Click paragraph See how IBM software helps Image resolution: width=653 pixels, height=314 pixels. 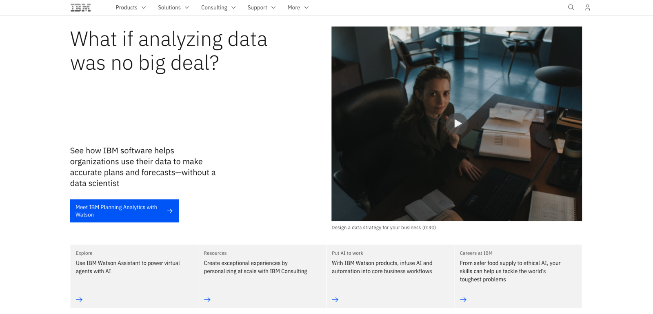coord(143,167)
